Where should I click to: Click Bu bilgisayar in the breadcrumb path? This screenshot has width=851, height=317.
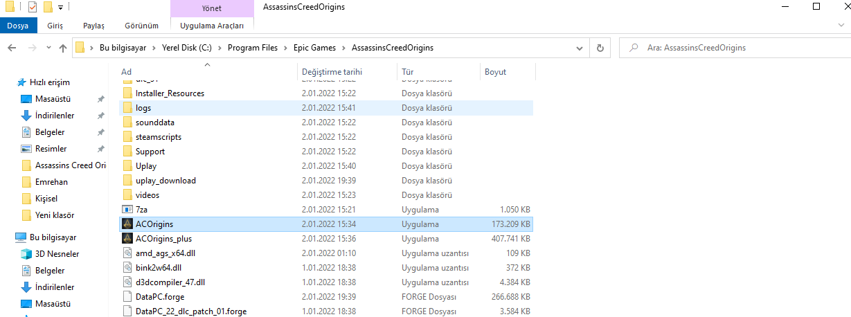123,48
